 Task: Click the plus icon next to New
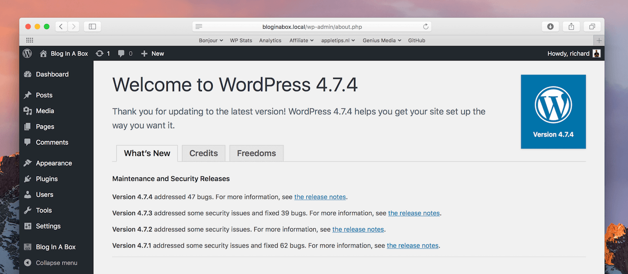(x=144, y=54)
